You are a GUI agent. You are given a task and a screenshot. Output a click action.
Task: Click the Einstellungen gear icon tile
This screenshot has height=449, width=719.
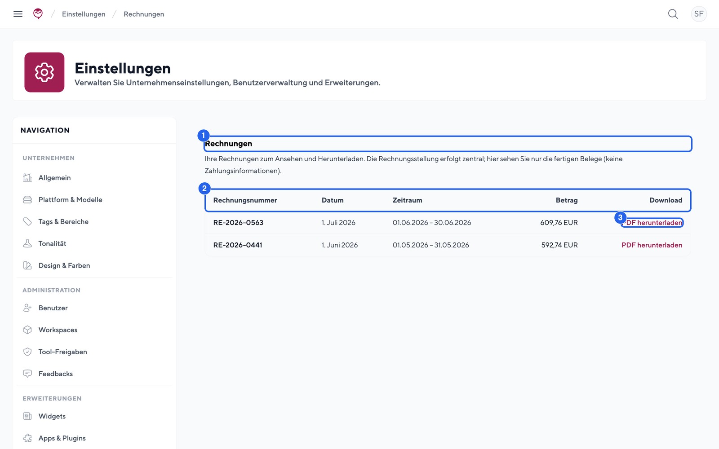44,72
